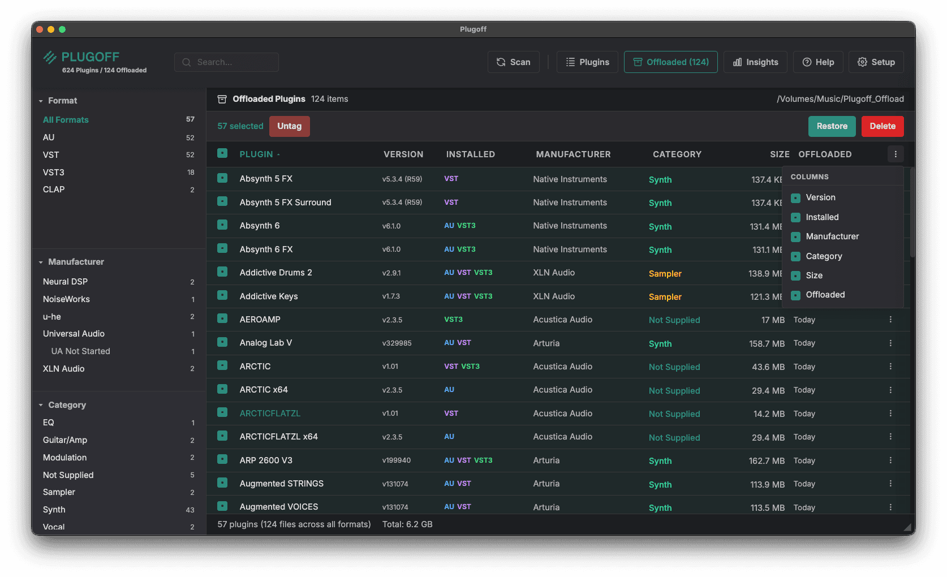The height and width of the screenshot is (577, 947).
Task: Open row menu for ARCTIC x64
Action: pos(890,390)
